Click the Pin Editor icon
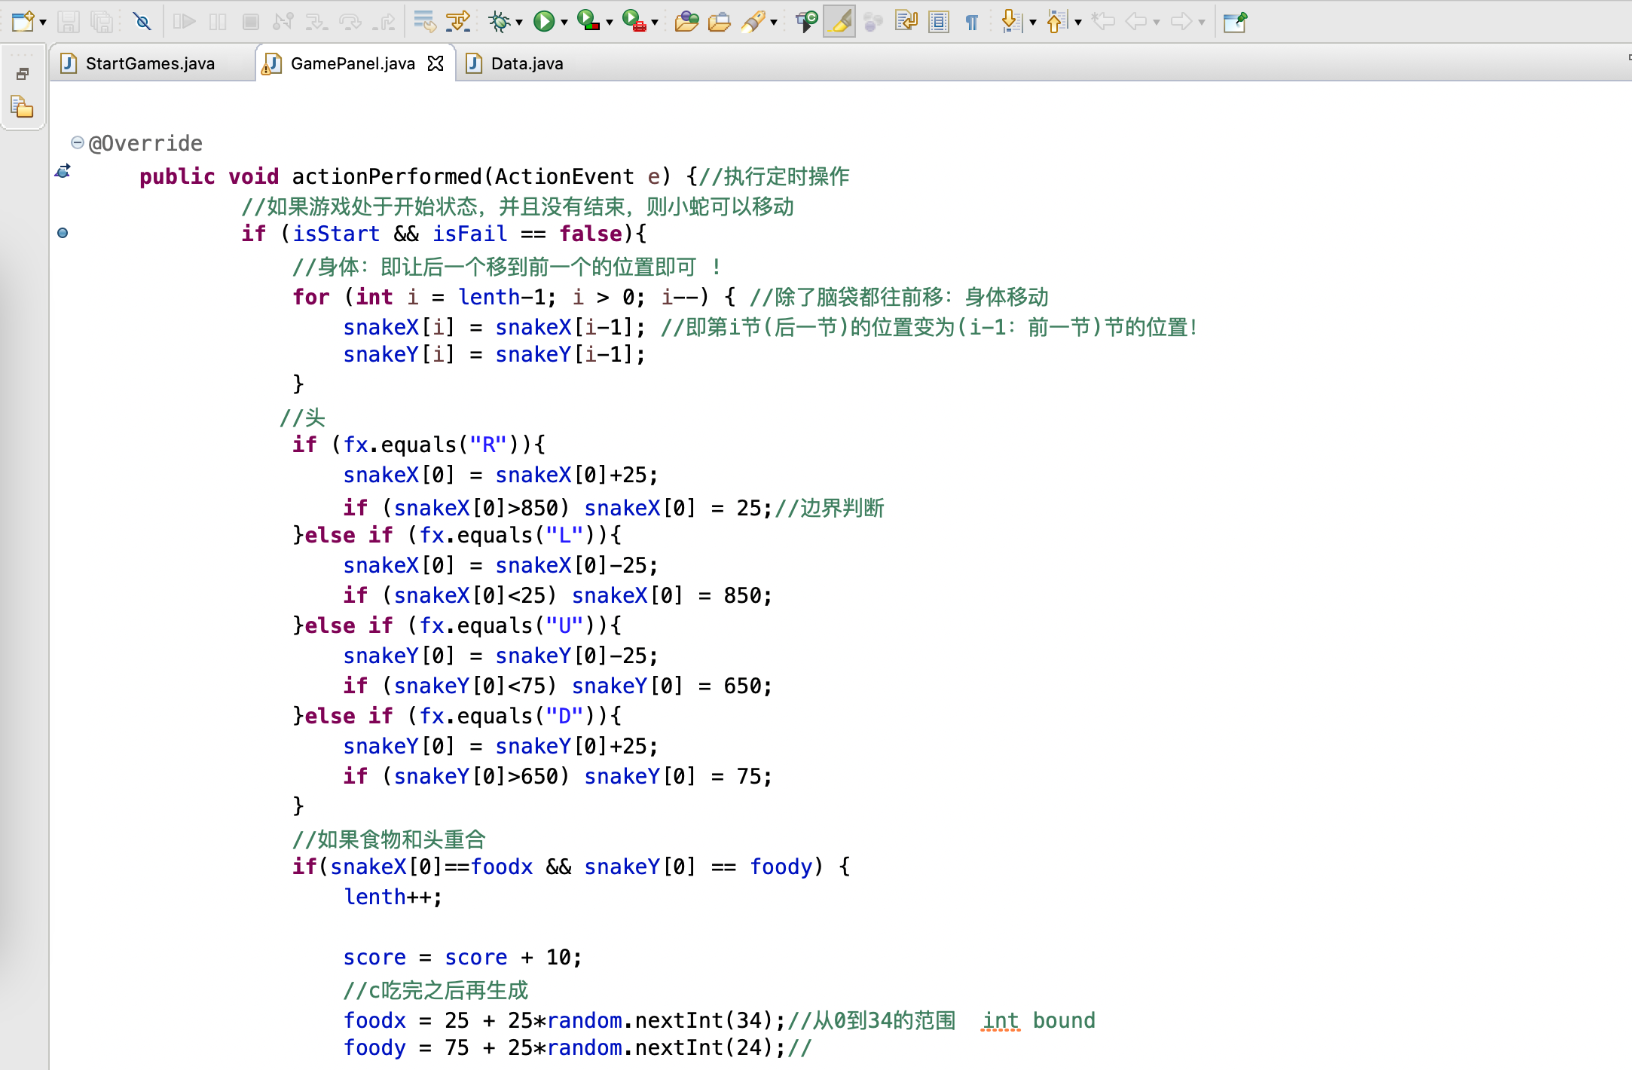1632x1070 pixels. pyautogui.click(x=1235, y=22)
